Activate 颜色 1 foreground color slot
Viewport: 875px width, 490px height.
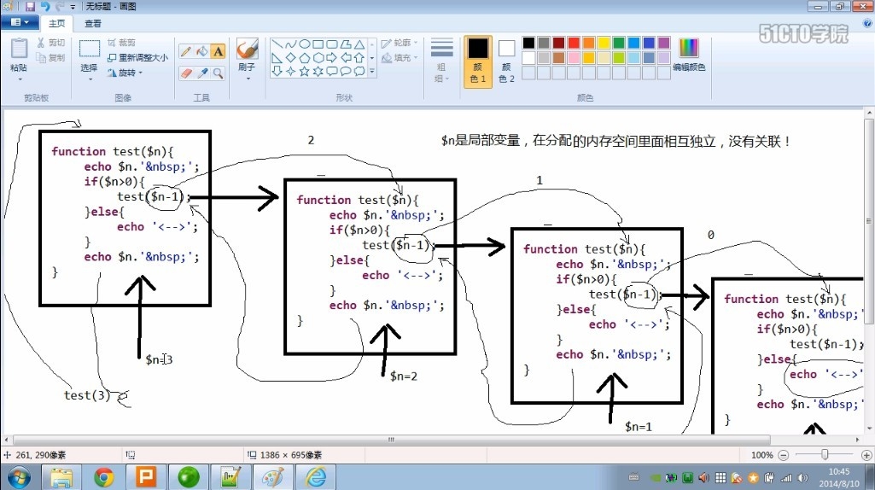[x=478, y=61]
